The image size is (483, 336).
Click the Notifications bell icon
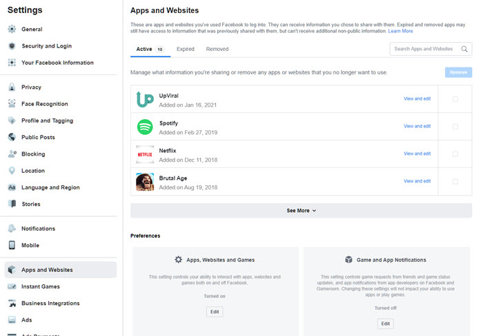tap(12, 229)
